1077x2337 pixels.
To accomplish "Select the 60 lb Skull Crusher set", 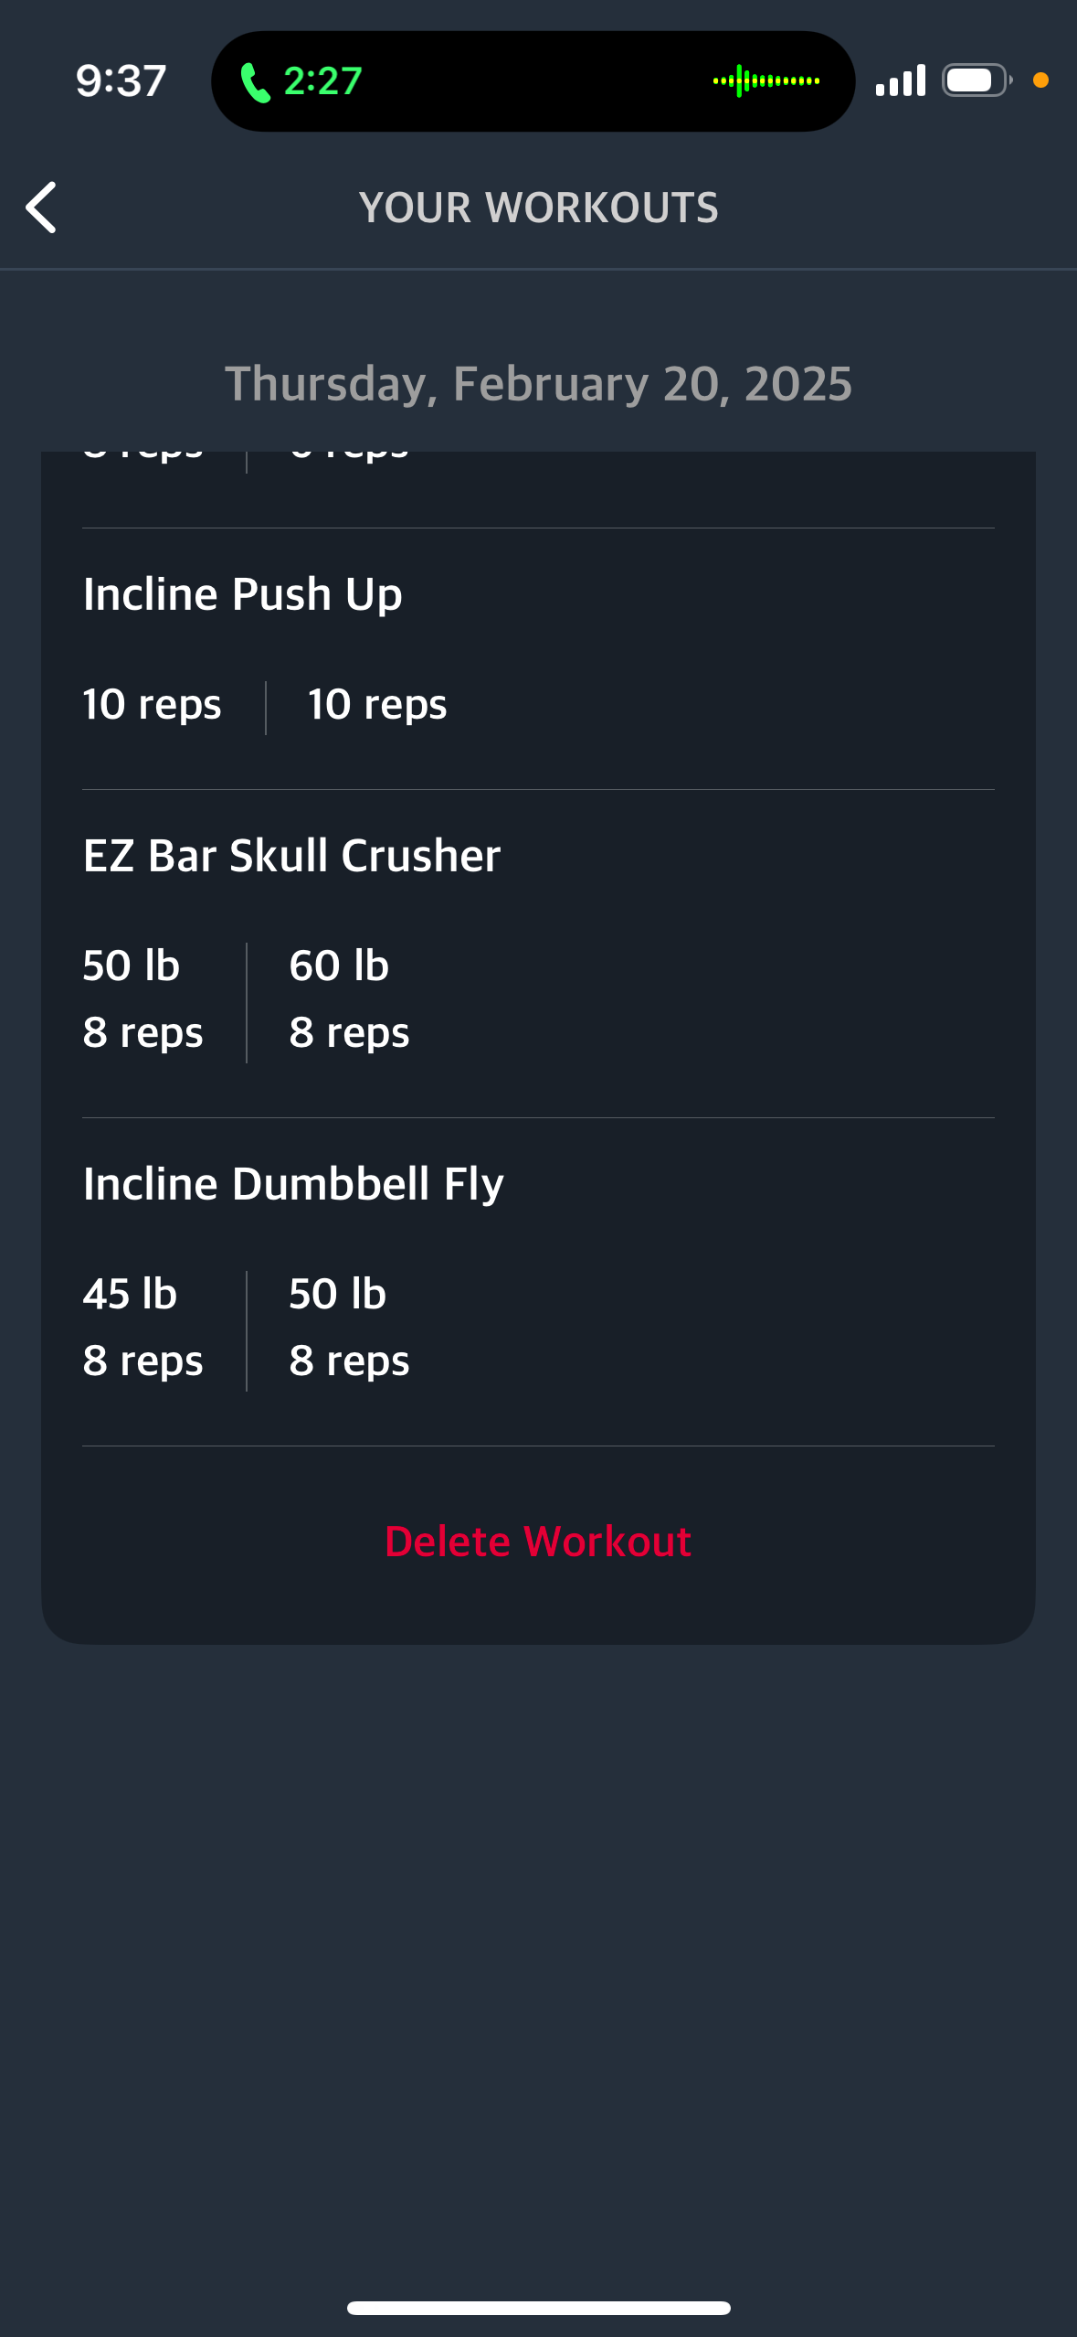I will click(x=349, y=999).
